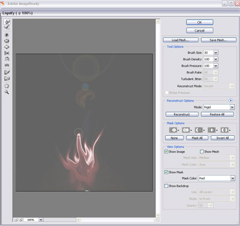Open the zoom percentage dropdown arrow
This screenshot has height=226, width=240.
(x=41, y=220)
